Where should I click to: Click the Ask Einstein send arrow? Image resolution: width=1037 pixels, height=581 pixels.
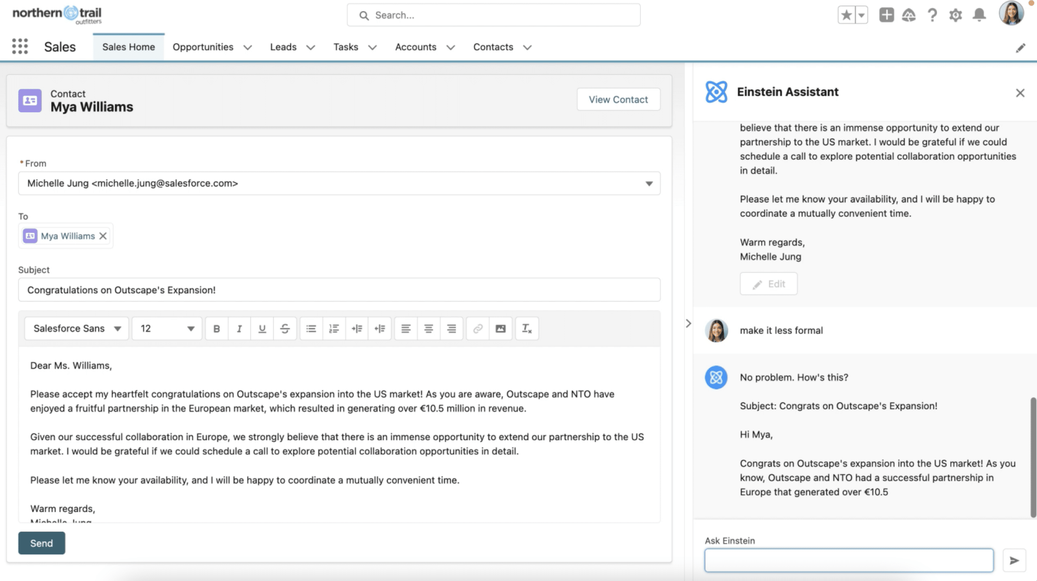(1014, 560)
